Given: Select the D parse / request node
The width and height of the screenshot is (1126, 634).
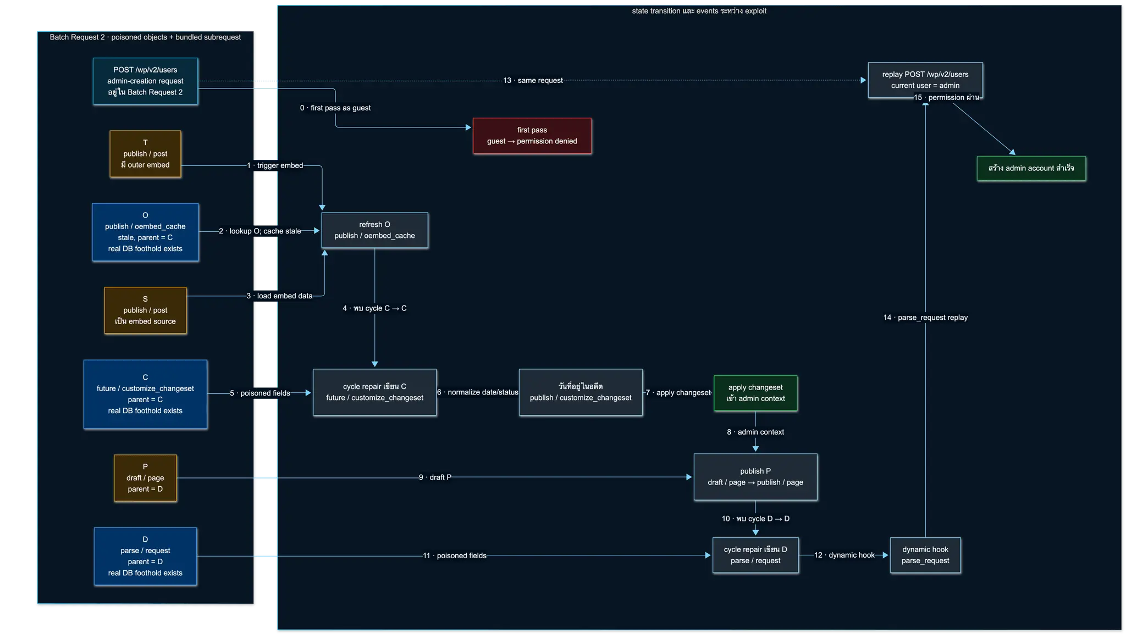Looking at the screenshot, I should (x=145, y=557).
